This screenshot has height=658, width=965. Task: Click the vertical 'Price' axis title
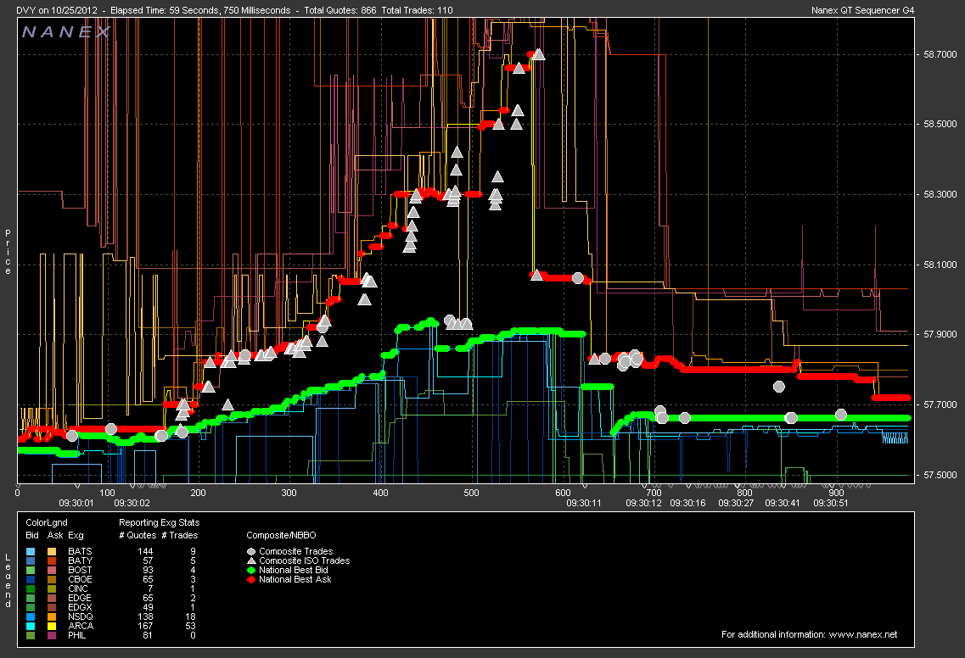[x=8, y=252]
